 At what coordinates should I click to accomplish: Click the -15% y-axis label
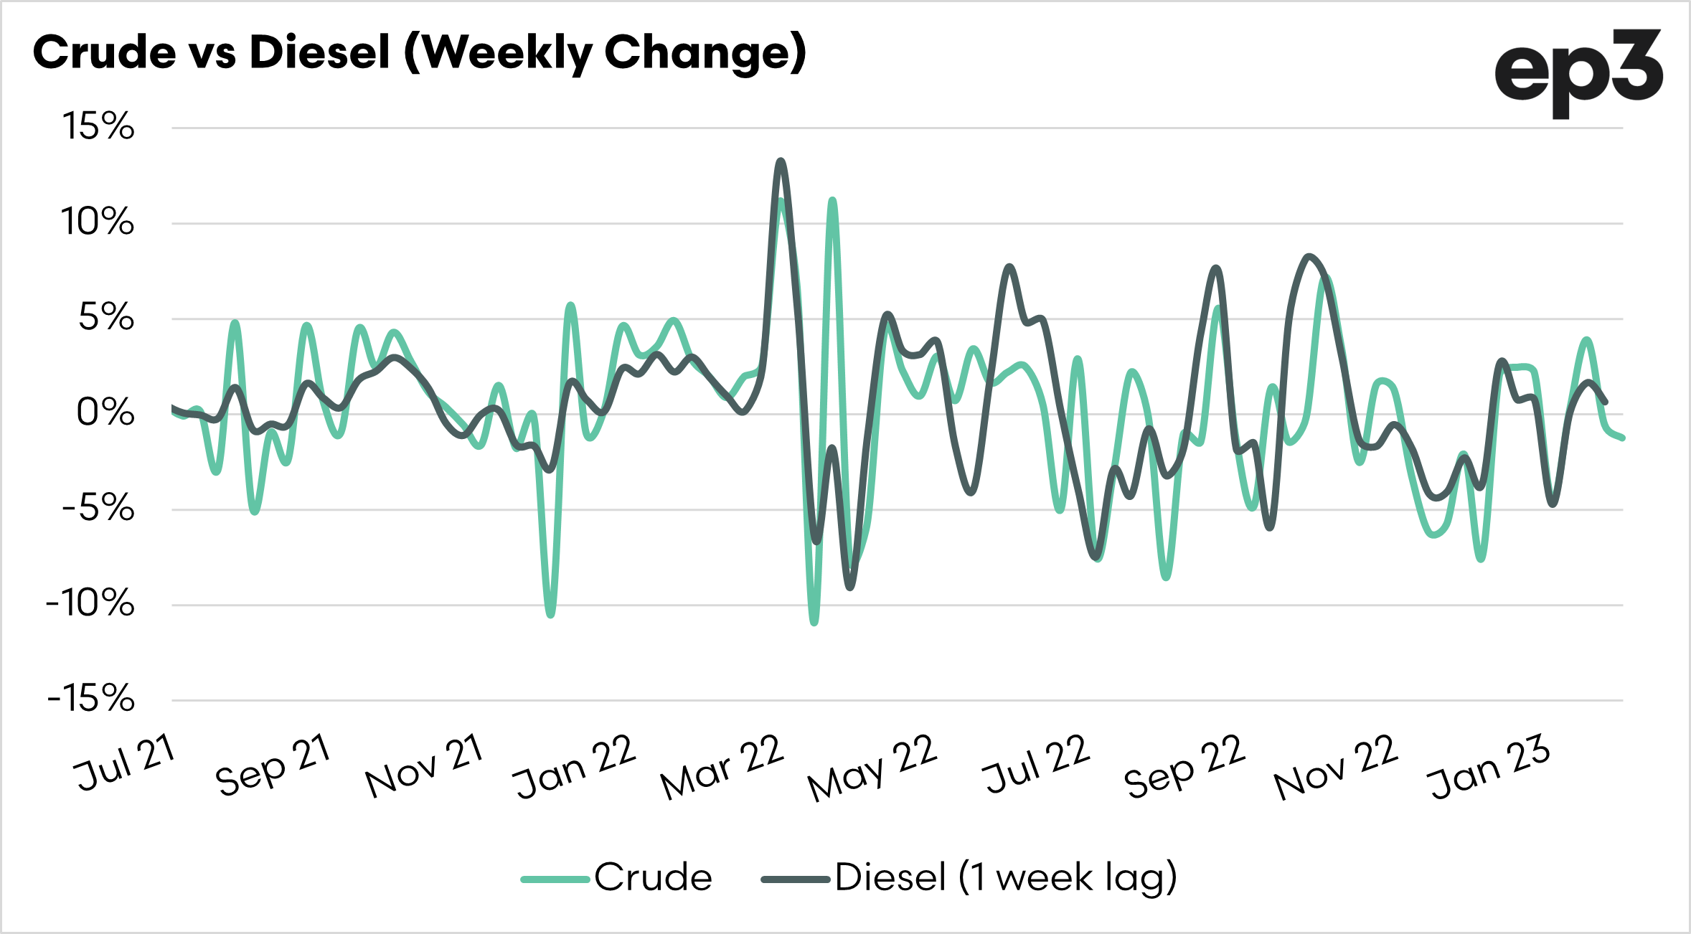(x=91, y=698)
